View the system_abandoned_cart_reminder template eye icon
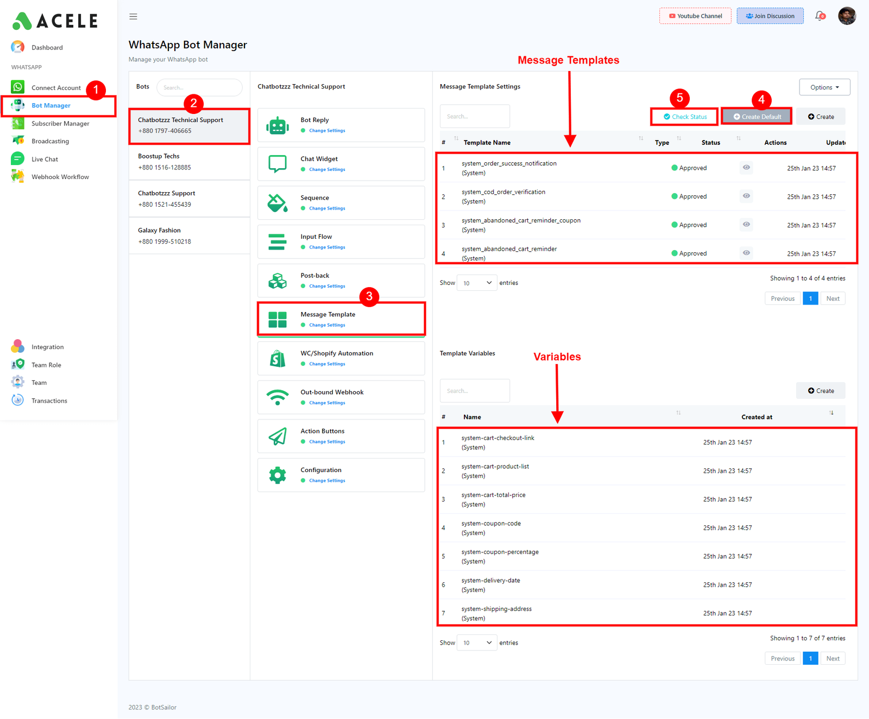869x719 pixels. tap(746, 253)
